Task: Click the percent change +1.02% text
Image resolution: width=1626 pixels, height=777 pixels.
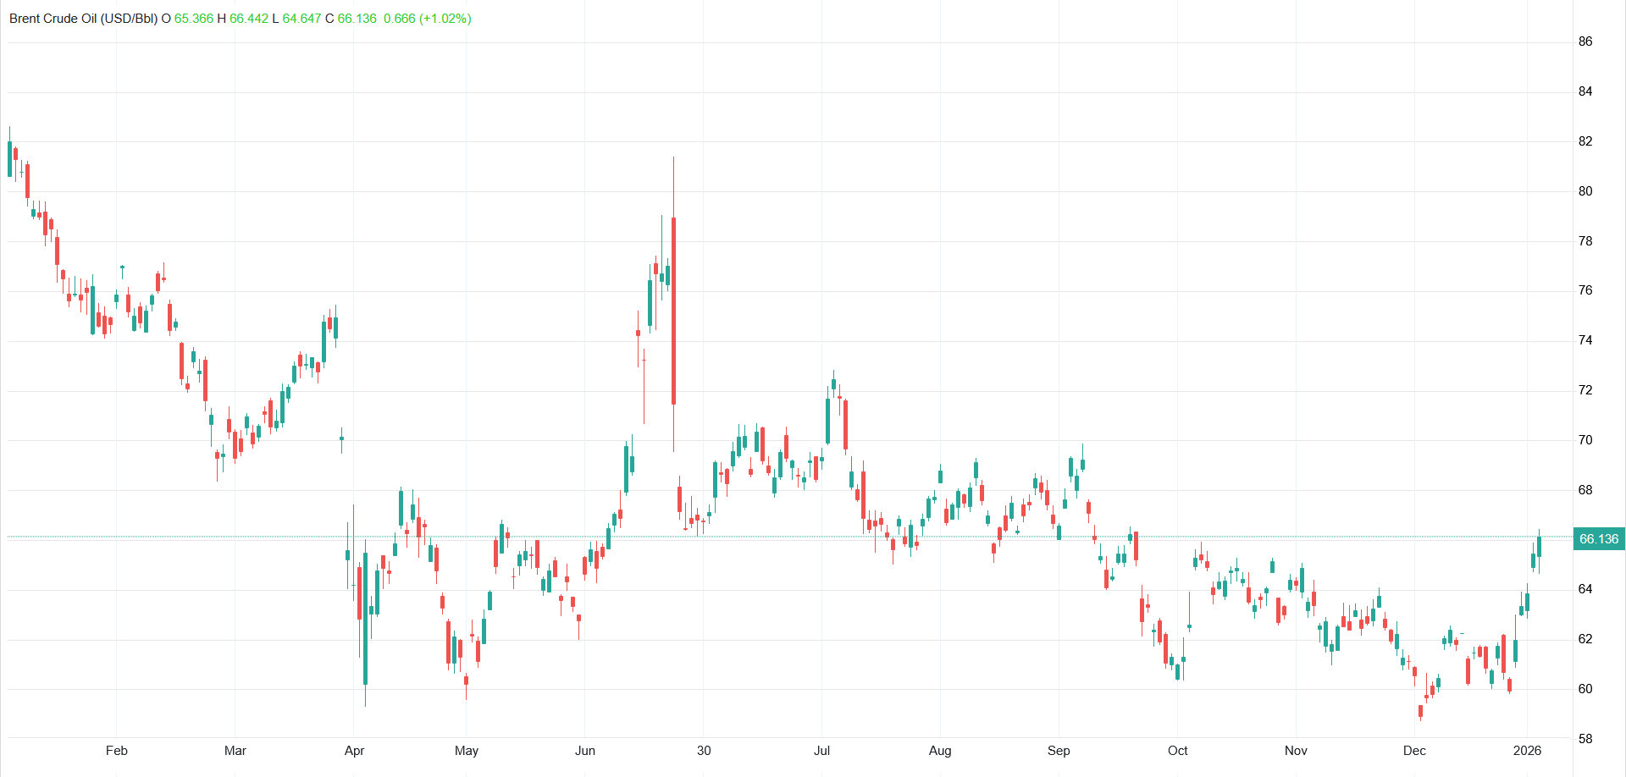Action: (x=445, y=19)
